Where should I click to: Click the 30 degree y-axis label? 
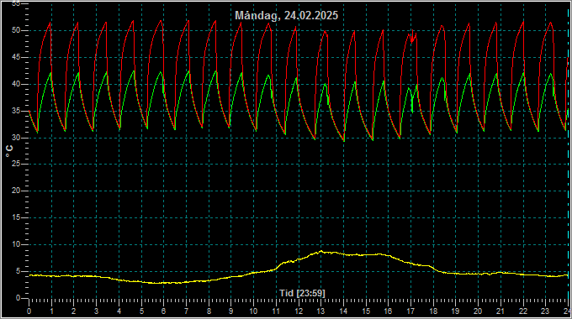pos(16,138)
